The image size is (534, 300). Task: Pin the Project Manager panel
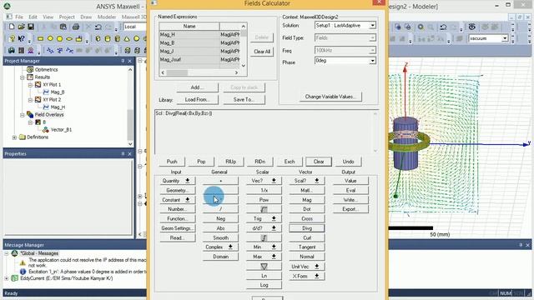tap(123, 61)
